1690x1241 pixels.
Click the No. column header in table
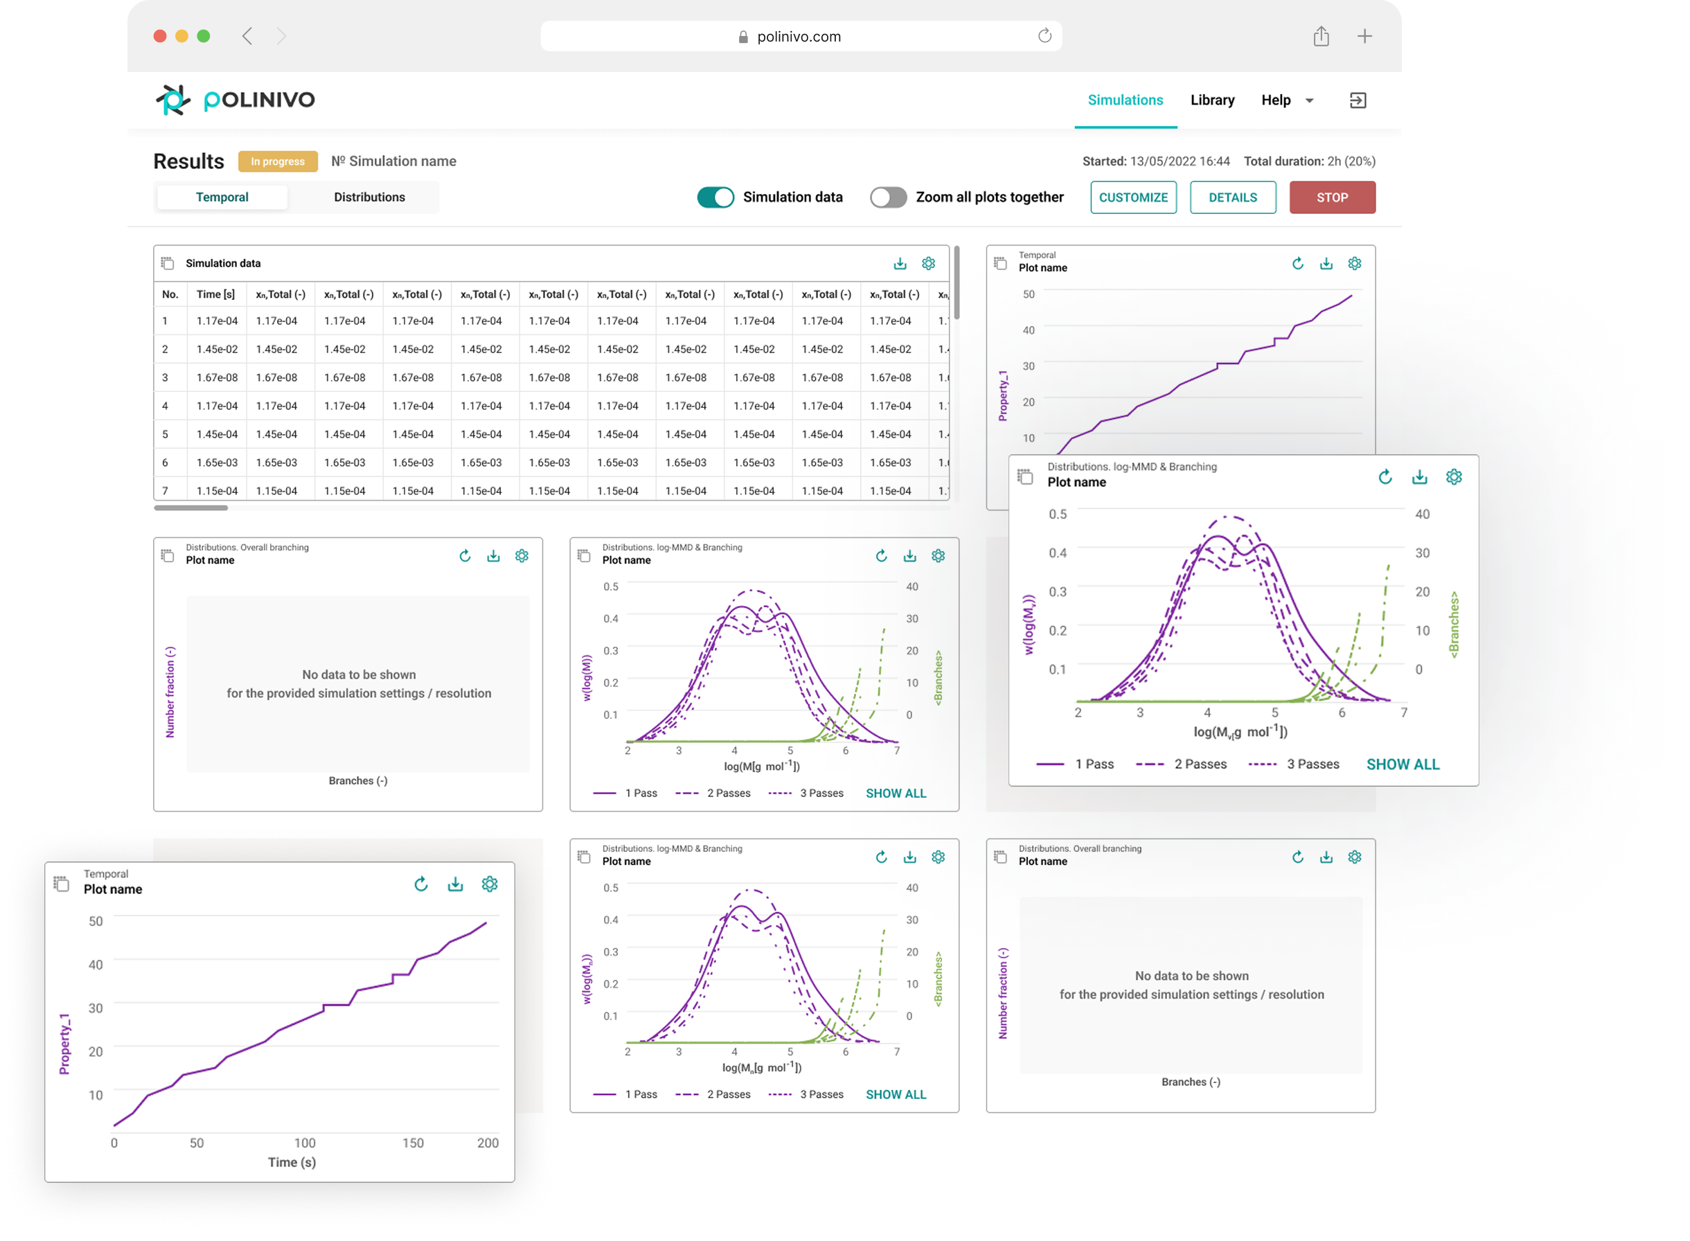pyautogui.click(x=170, y=294)
